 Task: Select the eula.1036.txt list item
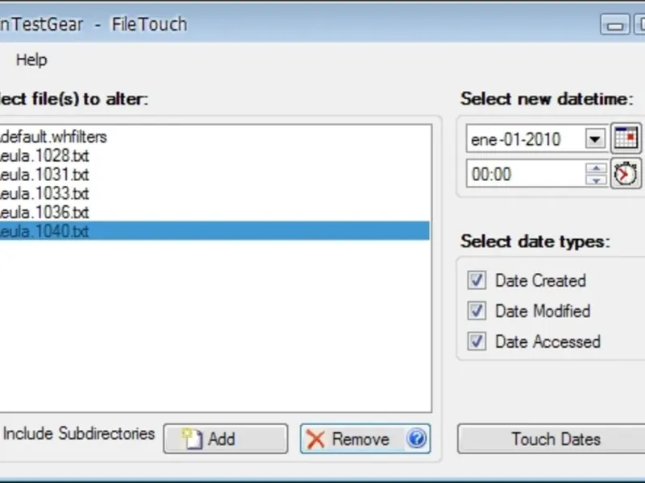[45, 213]
